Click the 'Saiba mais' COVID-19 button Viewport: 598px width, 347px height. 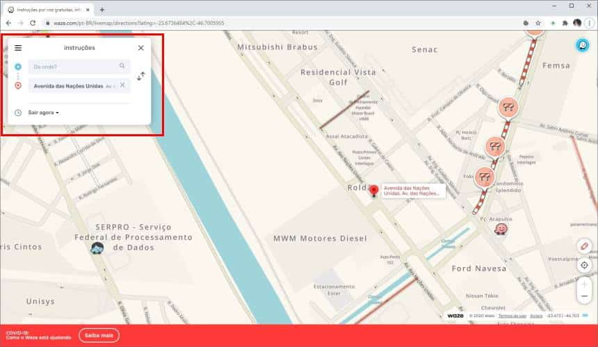[99, 336]
